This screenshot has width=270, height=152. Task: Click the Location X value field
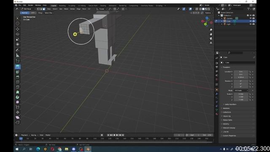coord(241,72)
